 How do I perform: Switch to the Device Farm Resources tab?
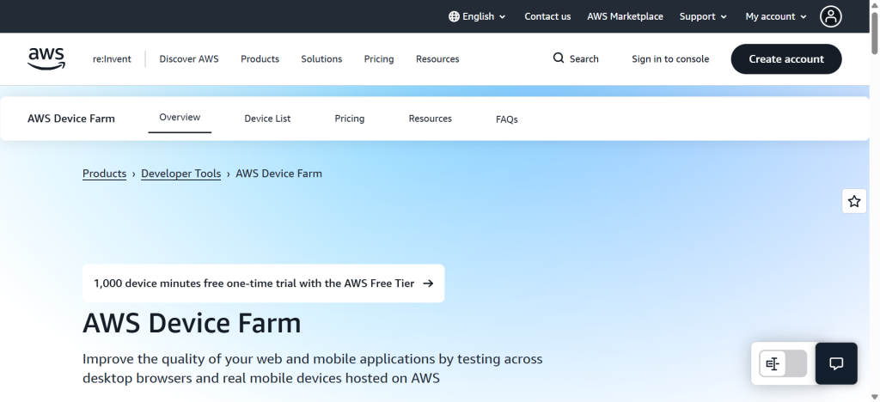click(431, 119)
